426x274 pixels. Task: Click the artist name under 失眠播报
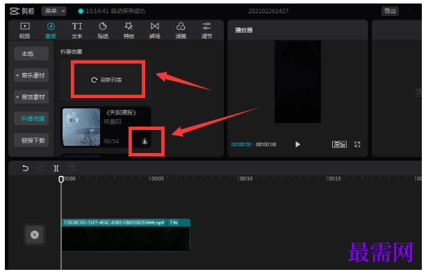pos(113,122)
